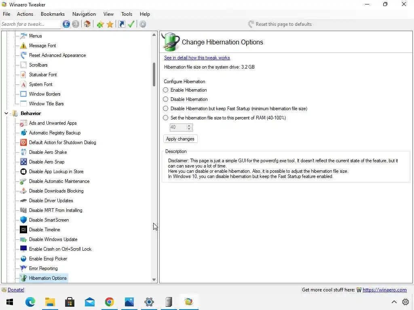Viewport: 414px width, 310px height.
Task: Open the View menu
Action: tap(108, 14)
